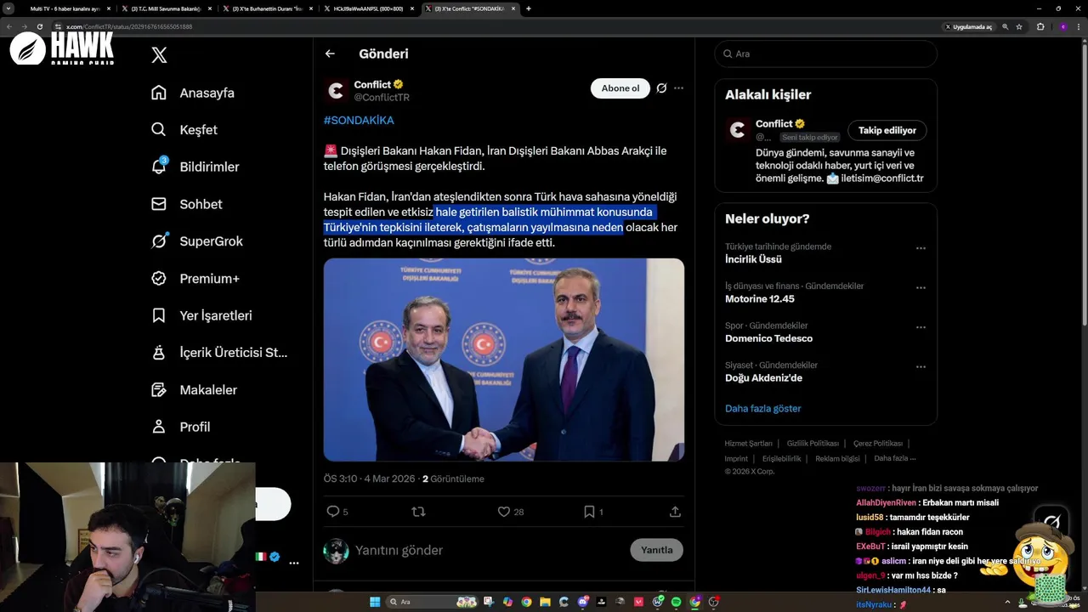The height and width of the screenshot is (612, 1088).
Task: Open a new browser tab with plus
Action: [x=529, y=8]
